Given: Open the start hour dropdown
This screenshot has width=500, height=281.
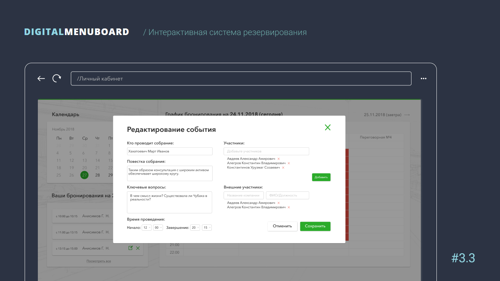Looking at the screenshot, I should (147, 228).
